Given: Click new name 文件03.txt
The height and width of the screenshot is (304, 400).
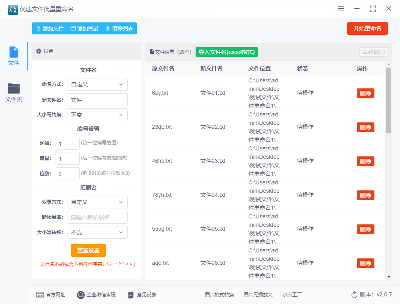Looking at the screenshot, I should [x=213, y=161].
